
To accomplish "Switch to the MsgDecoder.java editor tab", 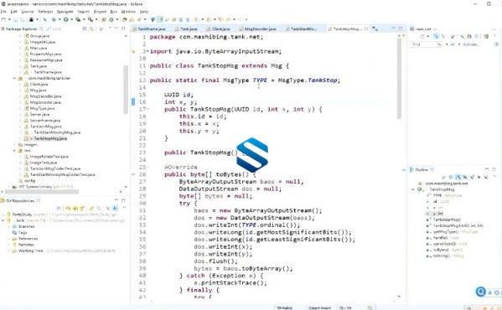I will click(x=260, y=28).
